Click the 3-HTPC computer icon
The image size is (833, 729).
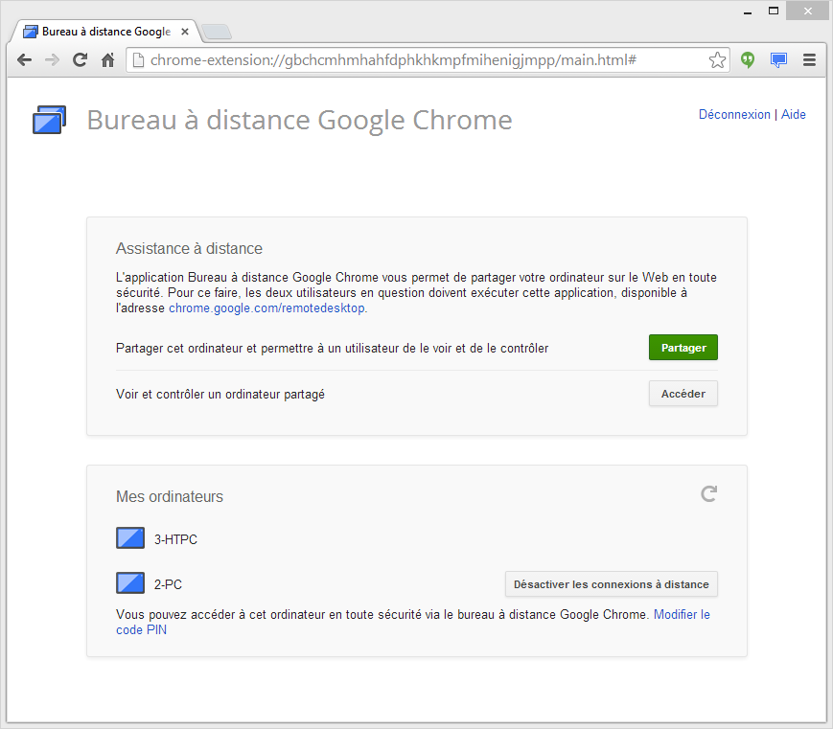coord(130,538)
